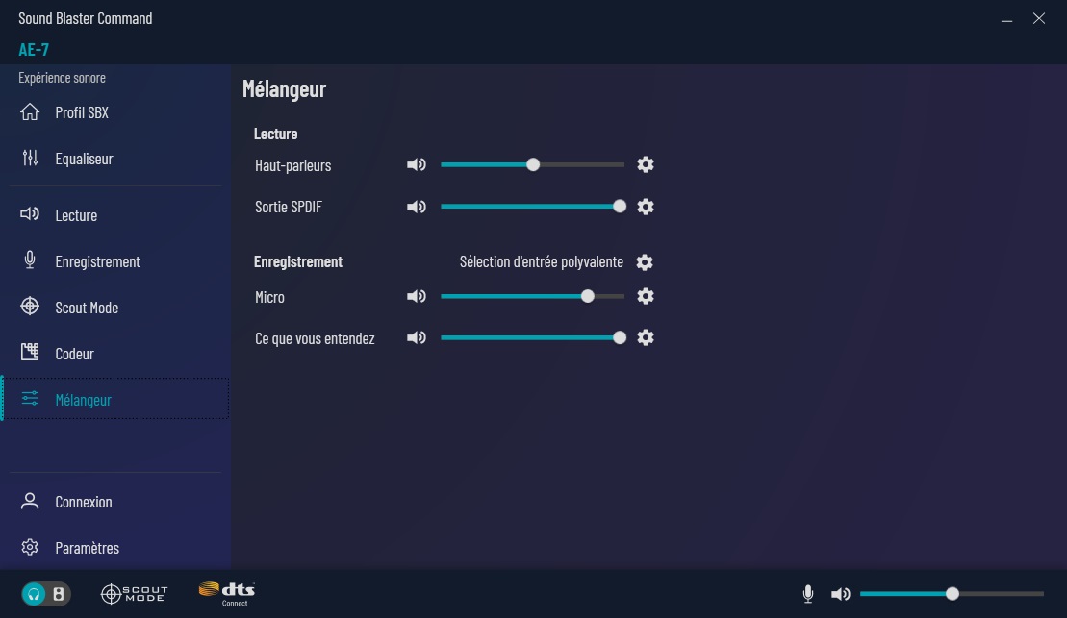
Task: Adjust Ce que vous entendez slider
Action: [532, 338]
